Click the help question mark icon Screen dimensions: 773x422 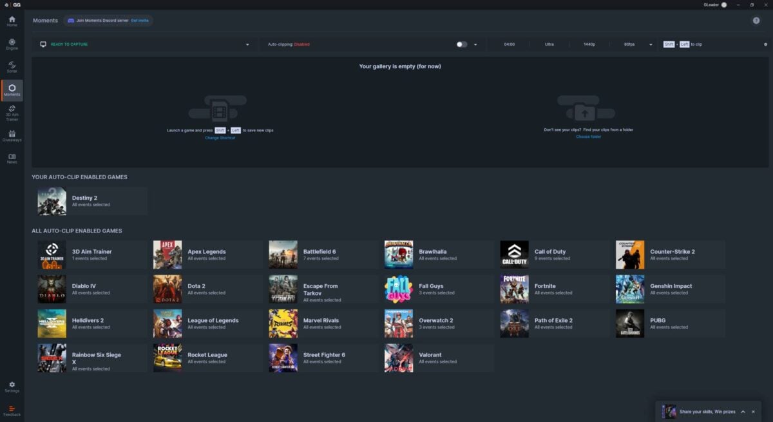(756, 21)
